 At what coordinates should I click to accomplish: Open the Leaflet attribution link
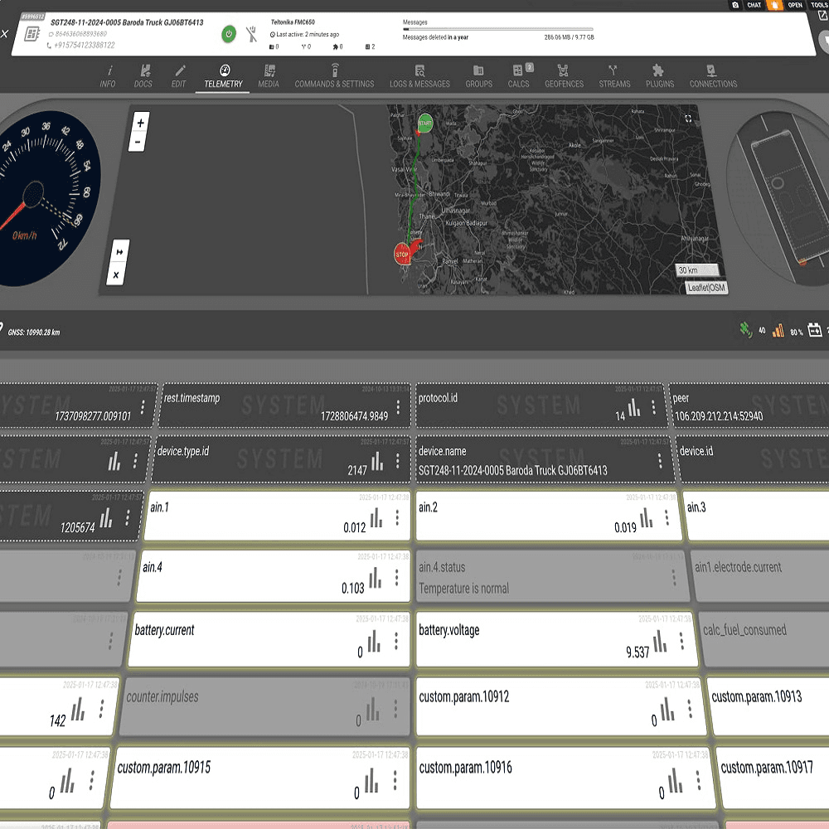coord(696,288)
